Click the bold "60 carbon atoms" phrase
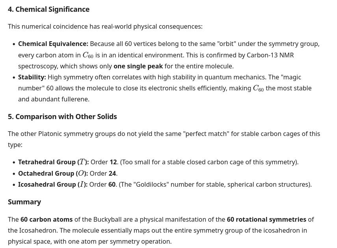 pos(47,219)
